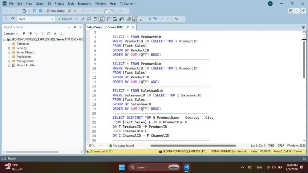Open the Query Options icon
The height and width of the screenshot is (173, 308).
click(95, 19)
